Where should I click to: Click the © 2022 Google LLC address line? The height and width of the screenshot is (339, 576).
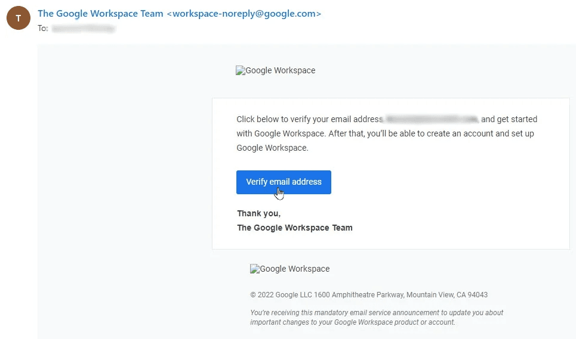tap(369, 295)
